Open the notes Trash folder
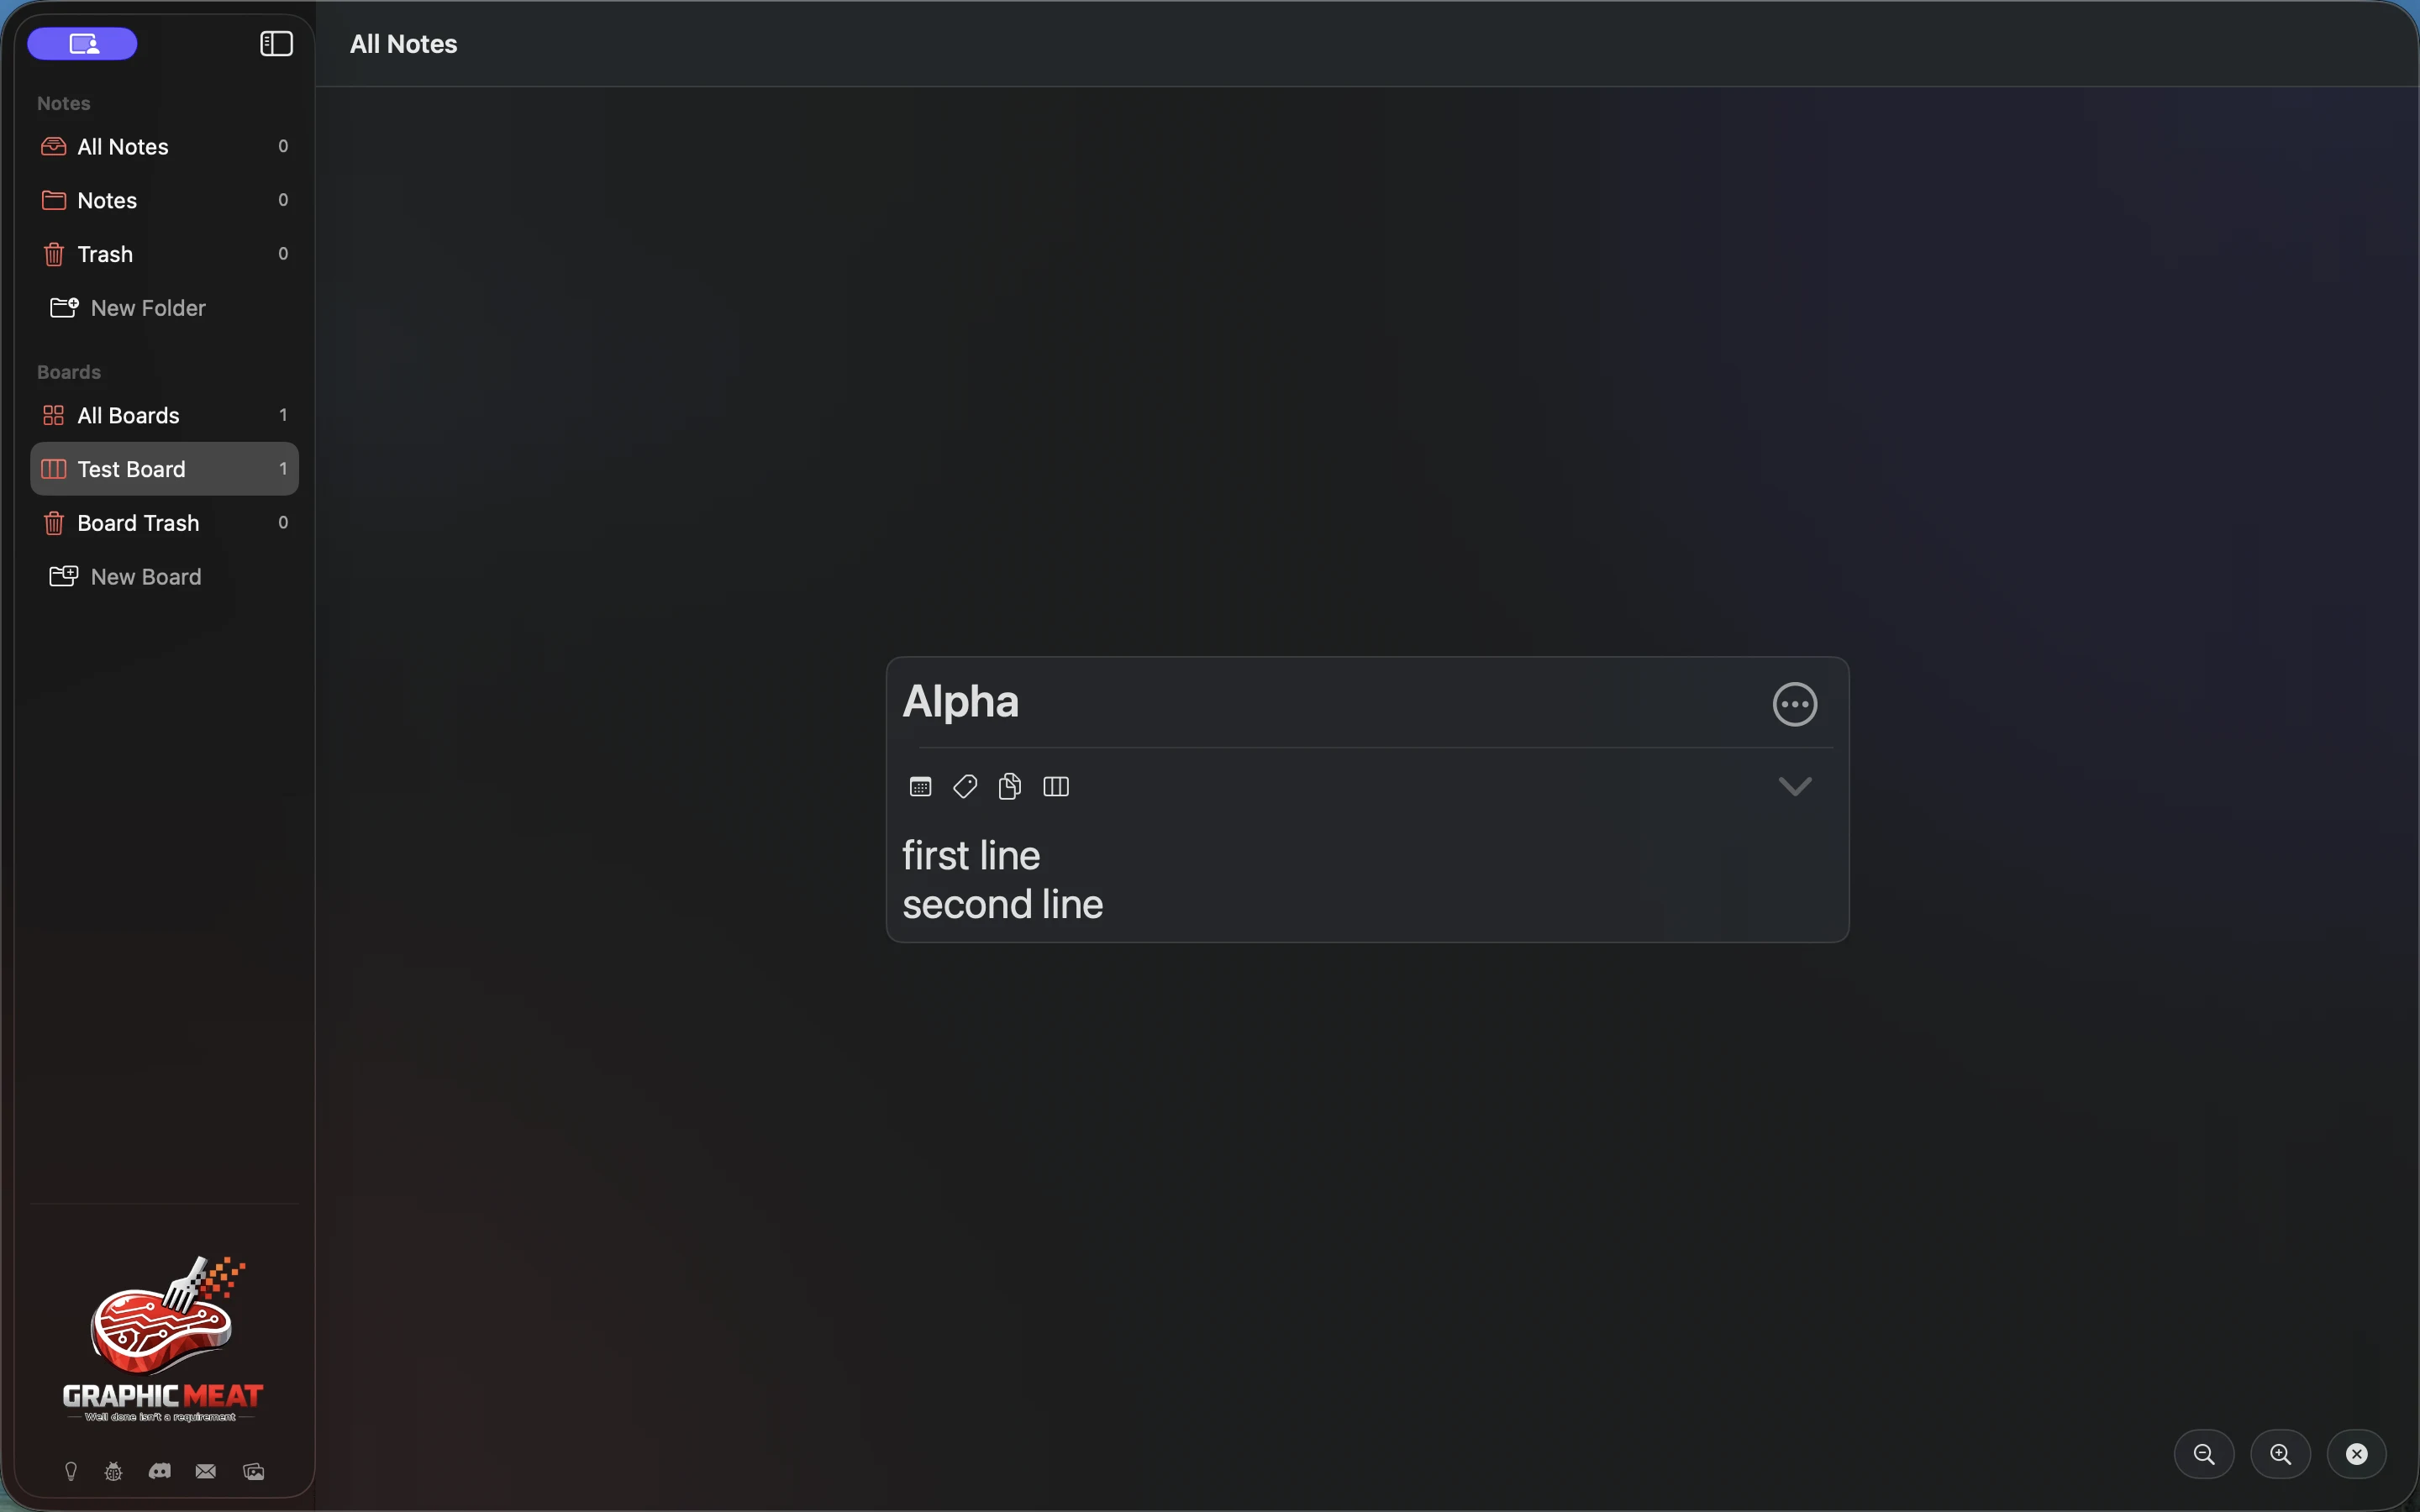This screenshot has height=1512, width=2420. (x=165, y=255)
